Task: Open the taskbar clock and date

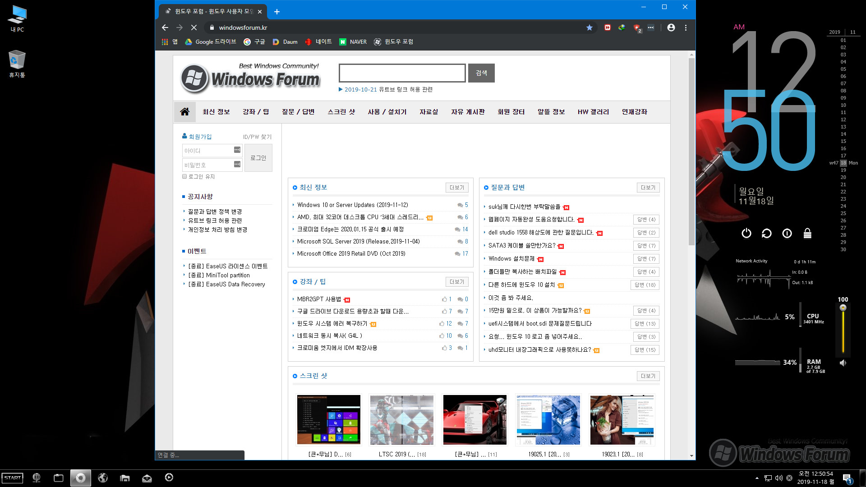Action: tap(815, 478)
